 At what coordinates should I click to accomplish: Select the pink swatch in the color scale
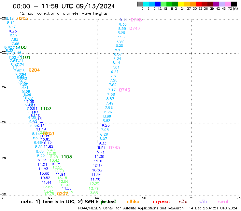coord(228,4)
